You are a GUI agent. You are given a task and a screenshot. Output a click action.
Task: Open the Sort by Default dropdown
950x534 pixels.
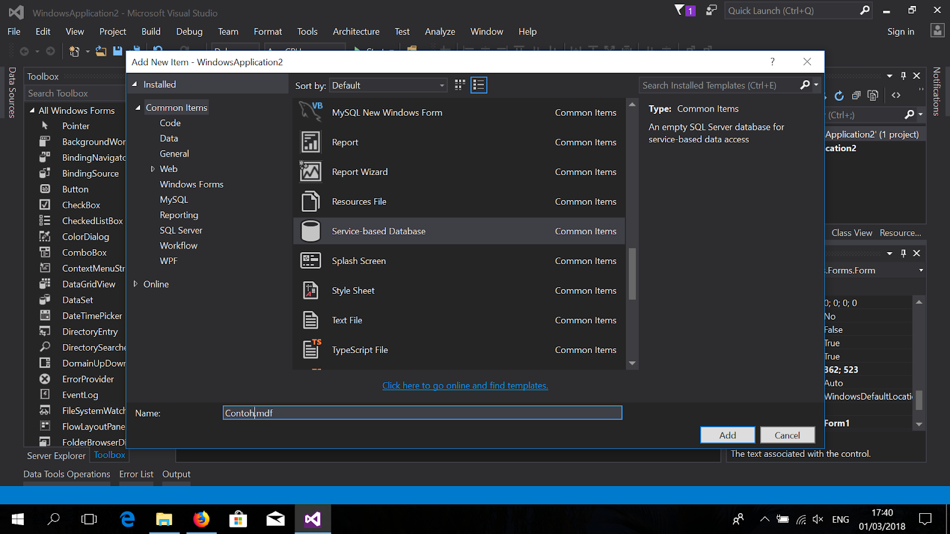click(389, 85)
